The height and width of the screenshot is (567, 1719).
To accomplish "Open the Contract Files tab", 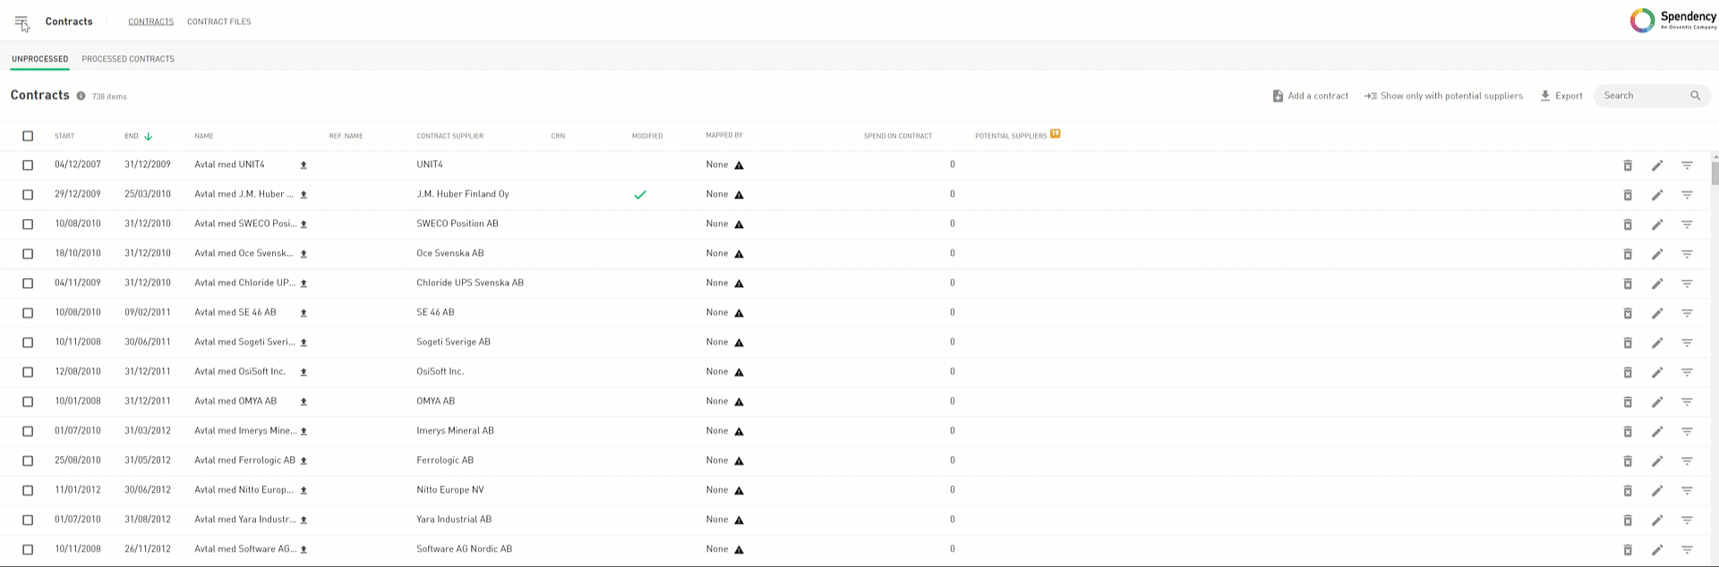I will pyautogui.click(x=218, y=21).
